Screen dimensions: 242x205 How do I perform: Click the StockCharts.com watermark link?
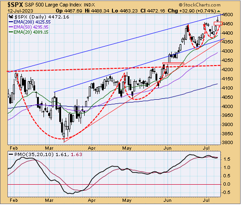click(202, 5)
